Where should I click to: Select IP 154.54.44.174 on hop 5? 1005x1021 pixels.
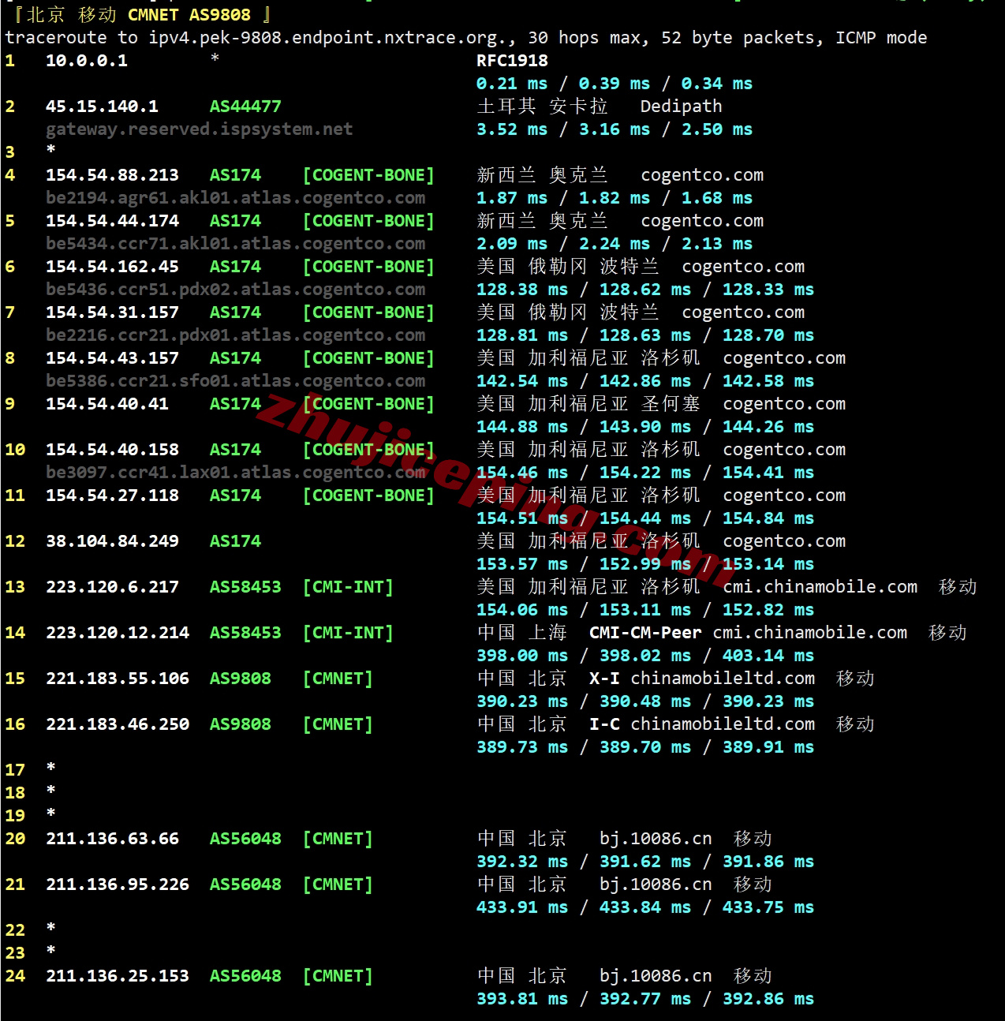click(x=112, y=221)
